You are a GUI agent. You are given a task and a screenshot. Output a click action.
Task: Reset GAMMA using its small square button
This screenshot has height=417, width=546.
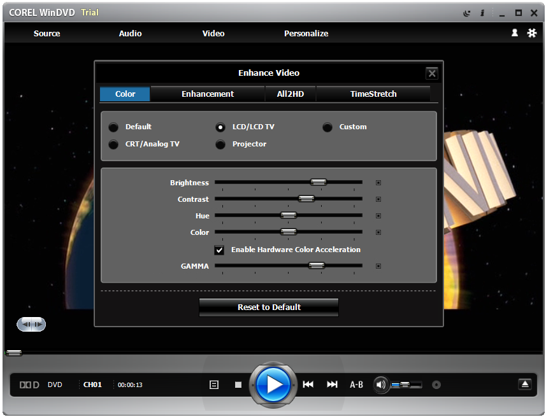tap(378, 266)
